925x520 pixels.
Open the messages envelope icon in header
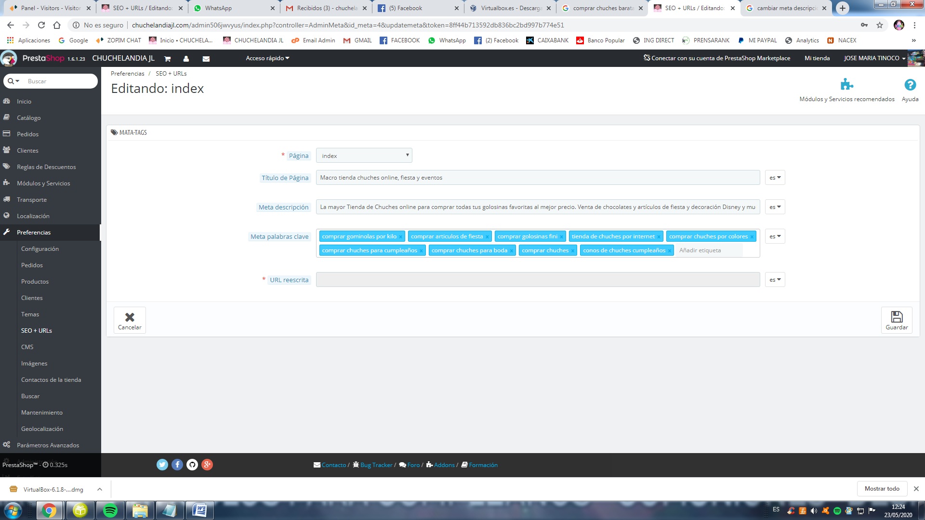[206, 59]
